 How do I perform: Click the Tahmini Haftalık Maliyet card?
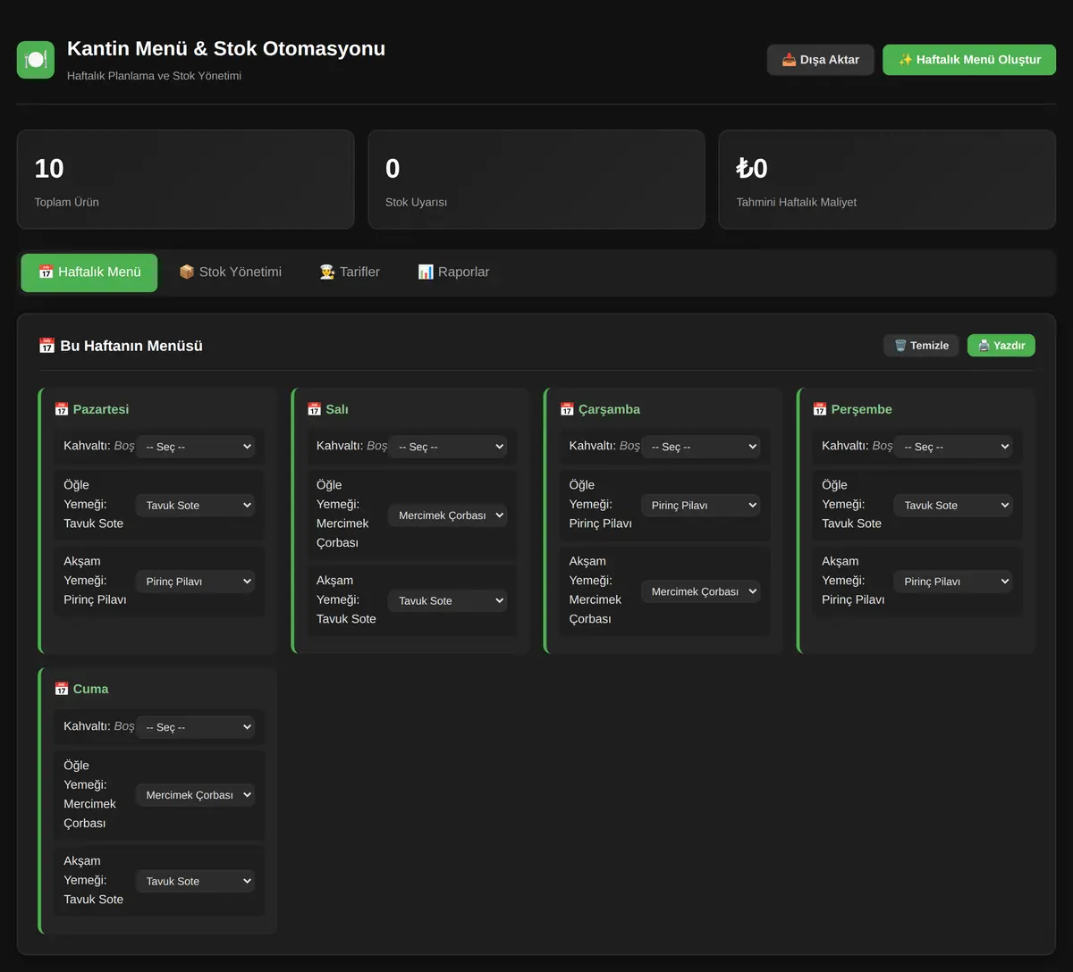(x=887, y=180)
